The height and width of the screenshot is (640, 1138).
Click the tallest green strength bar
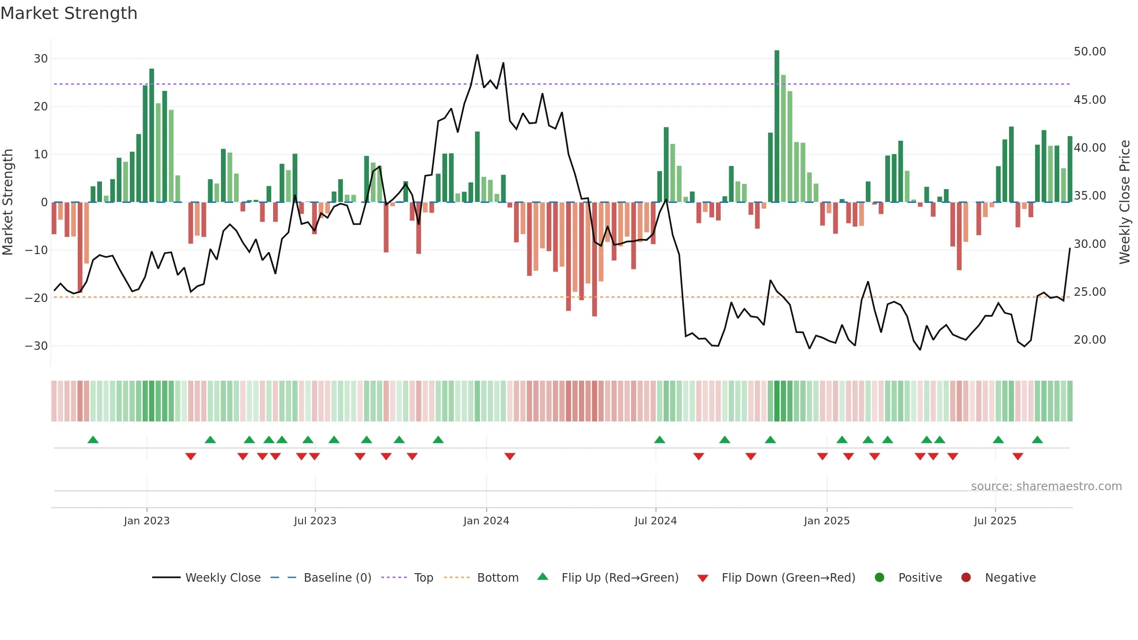click(x=777, y=126)
